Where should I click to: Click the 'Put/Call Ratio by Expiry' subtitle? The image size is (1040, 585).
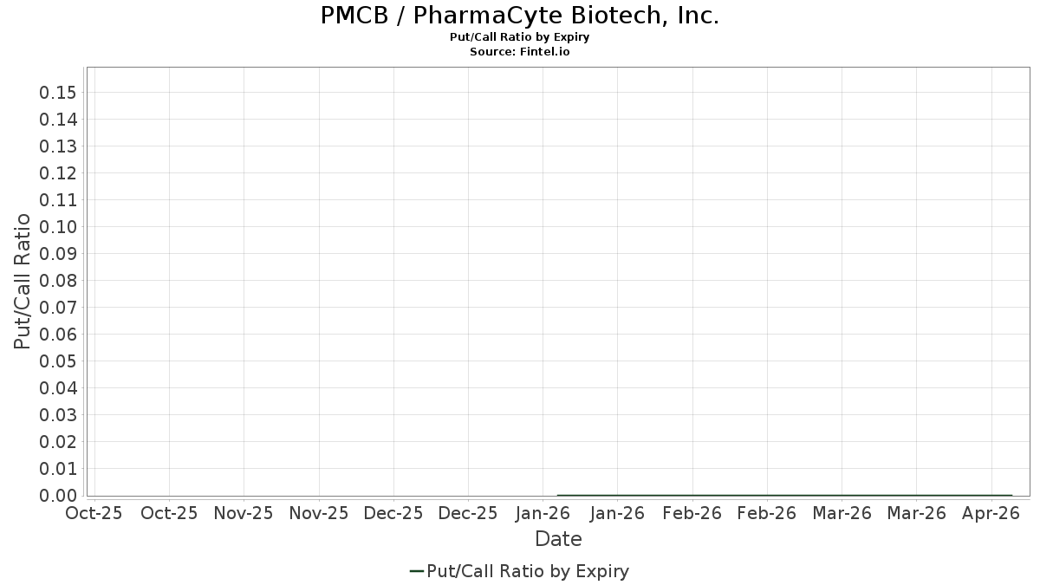(520, 37)
